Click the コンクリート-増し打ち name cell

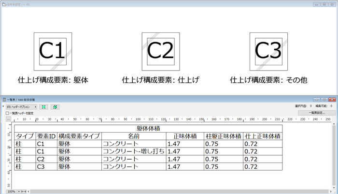point(134,151)
